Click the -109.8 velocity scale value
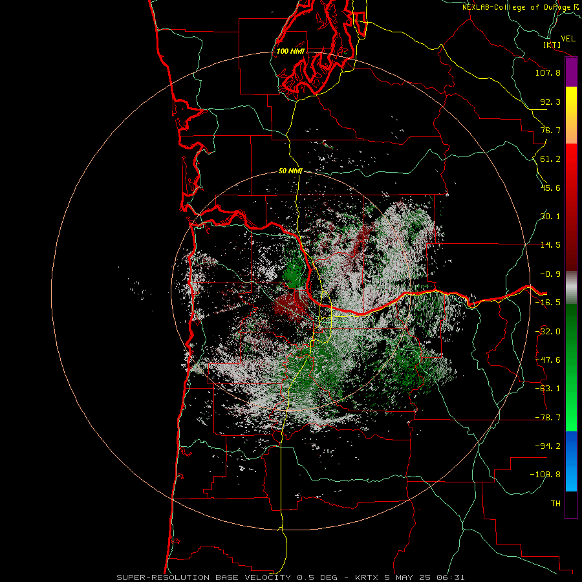The height and width of the screenshot is (582, 582). click(x=545, y=475)
